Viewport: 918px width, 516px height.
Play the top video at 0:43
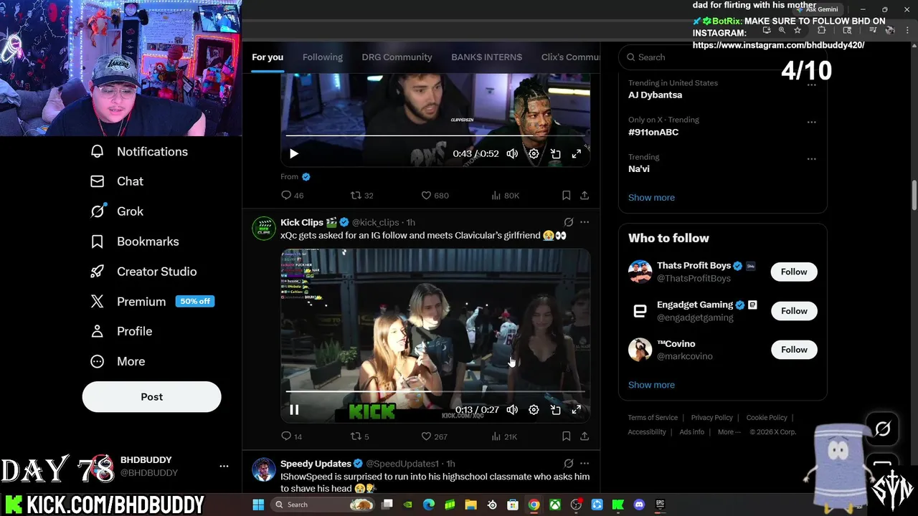pyautogui.click(x=294, y=153)
